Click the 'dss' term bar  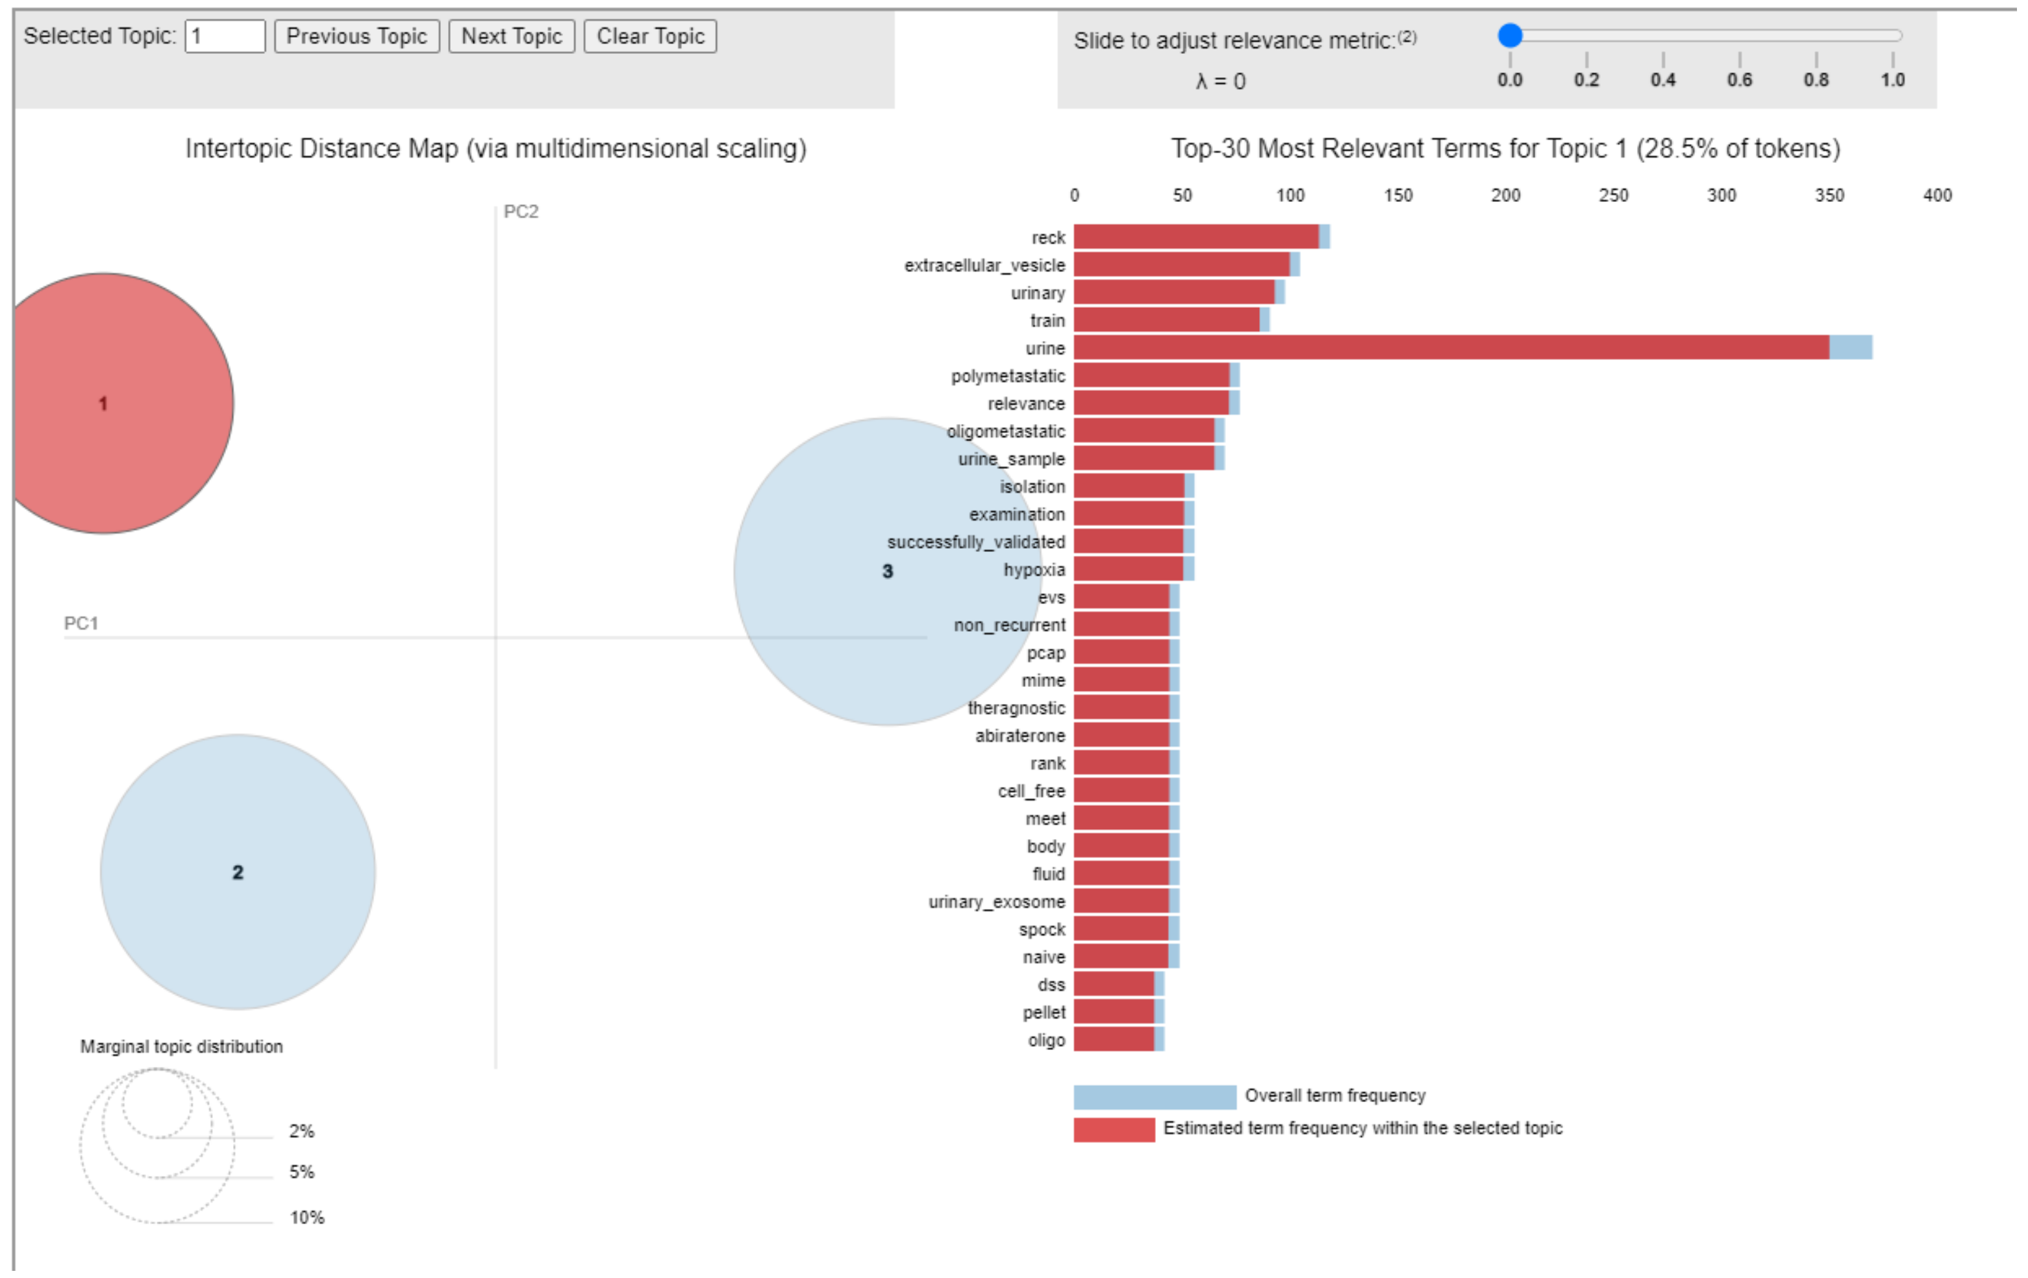pyautogui.click(x=1114, y=983)
